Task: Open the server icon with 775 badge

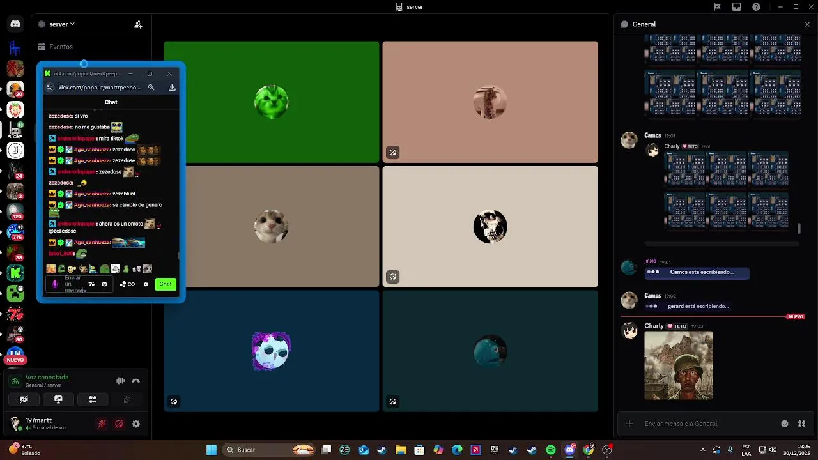Action: coord(15,232)
